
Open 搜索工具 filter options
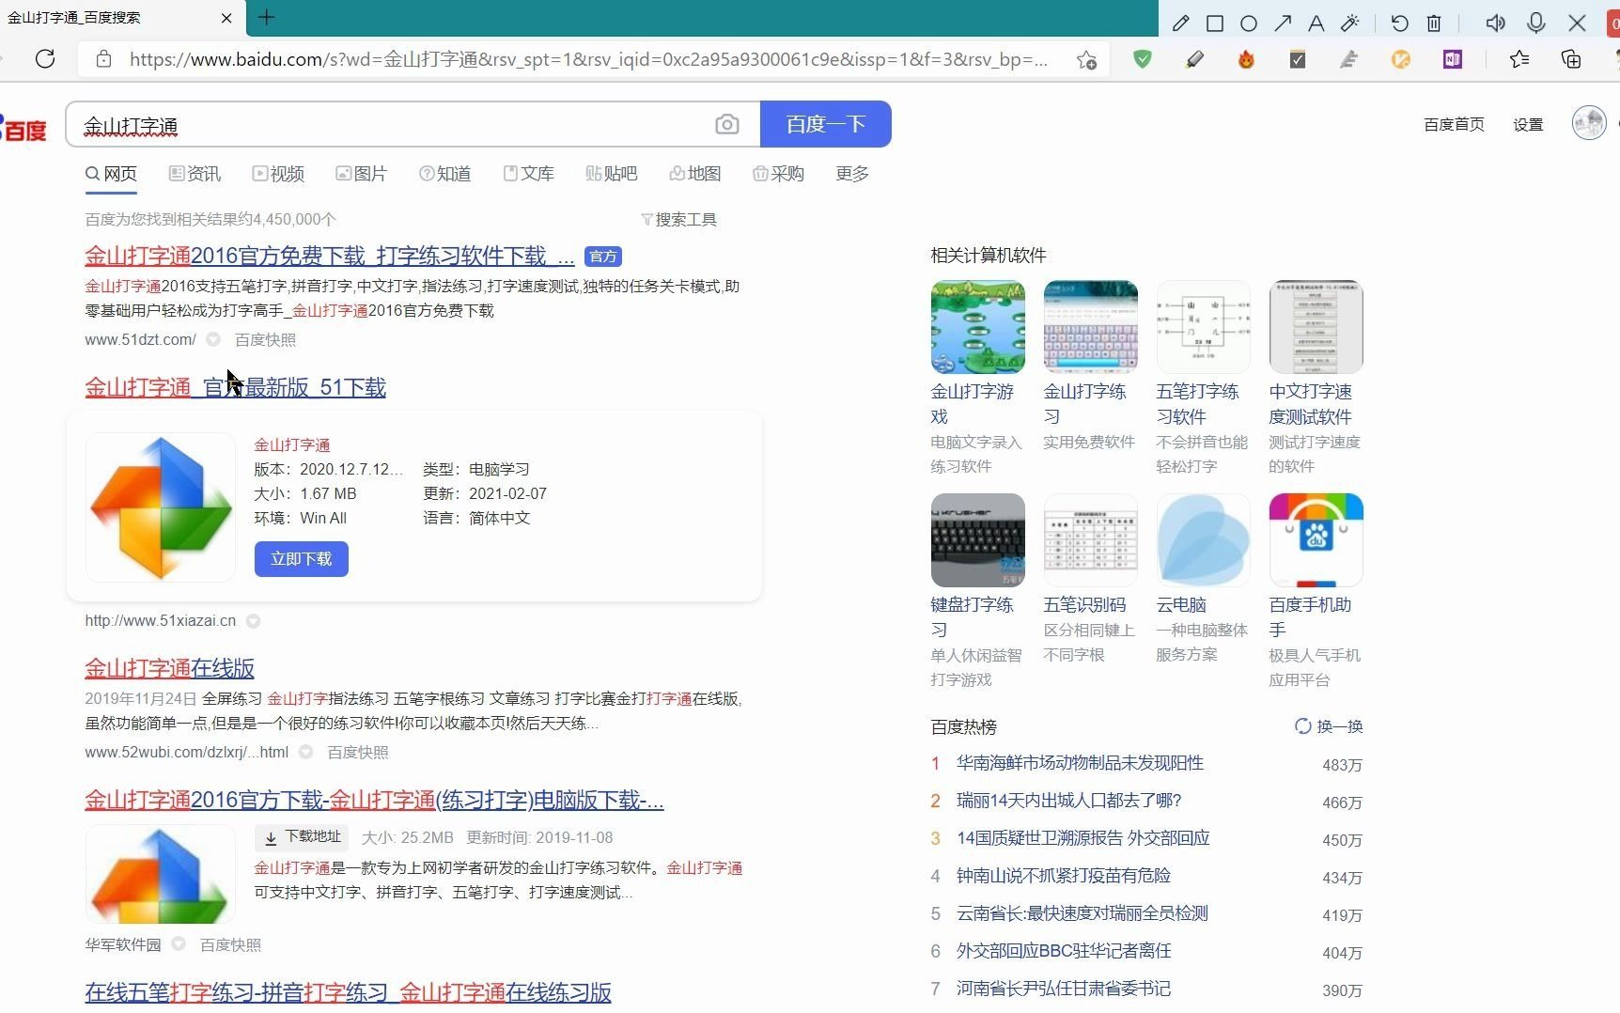pyautogui.click(x=678, y=219)
